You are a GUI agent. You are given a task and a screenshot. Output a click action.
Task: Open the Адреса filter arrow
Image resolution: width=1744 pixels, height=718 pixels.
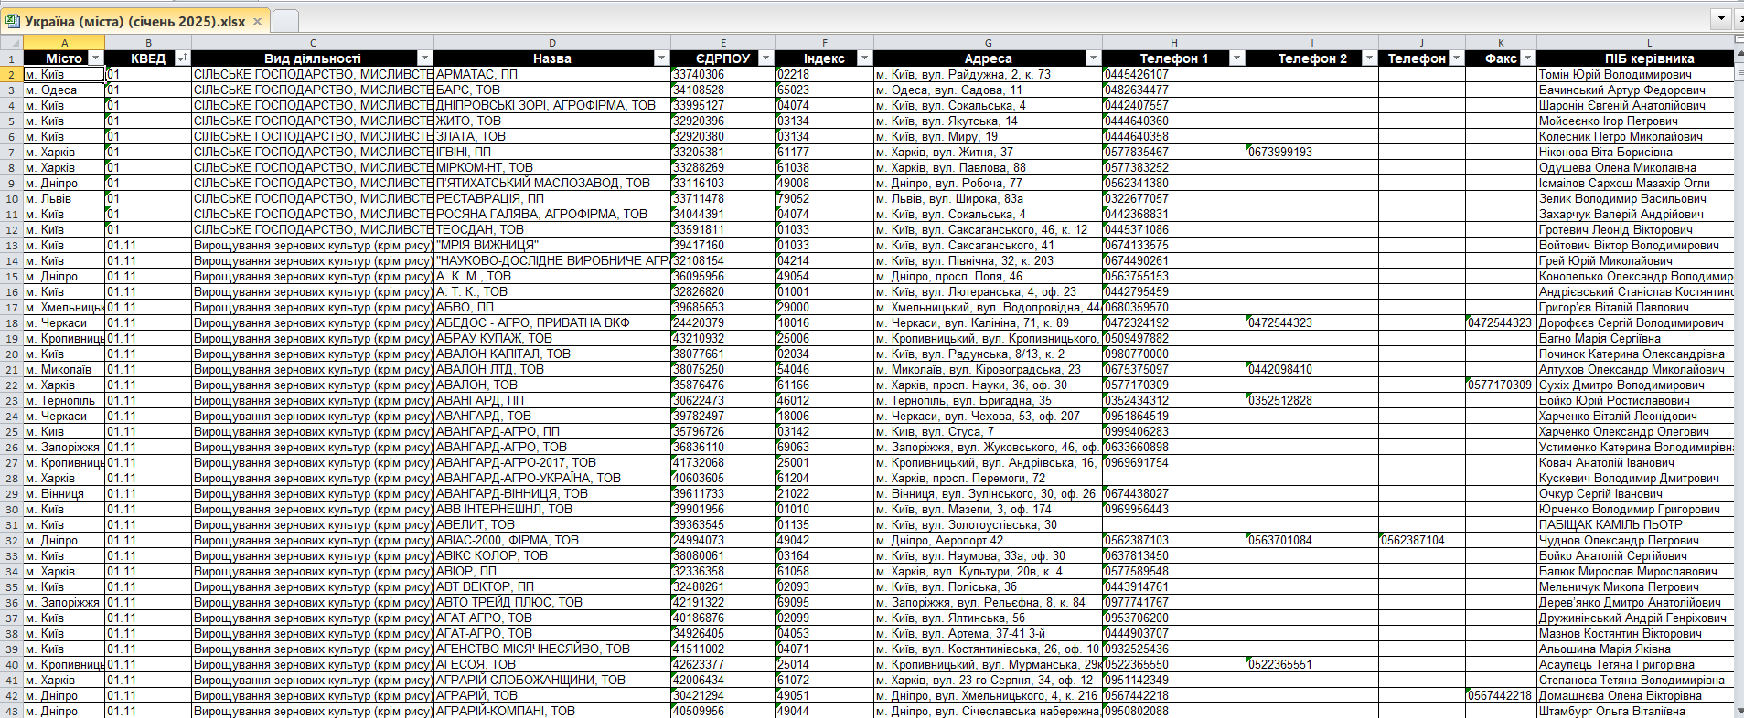[1093, 58]
